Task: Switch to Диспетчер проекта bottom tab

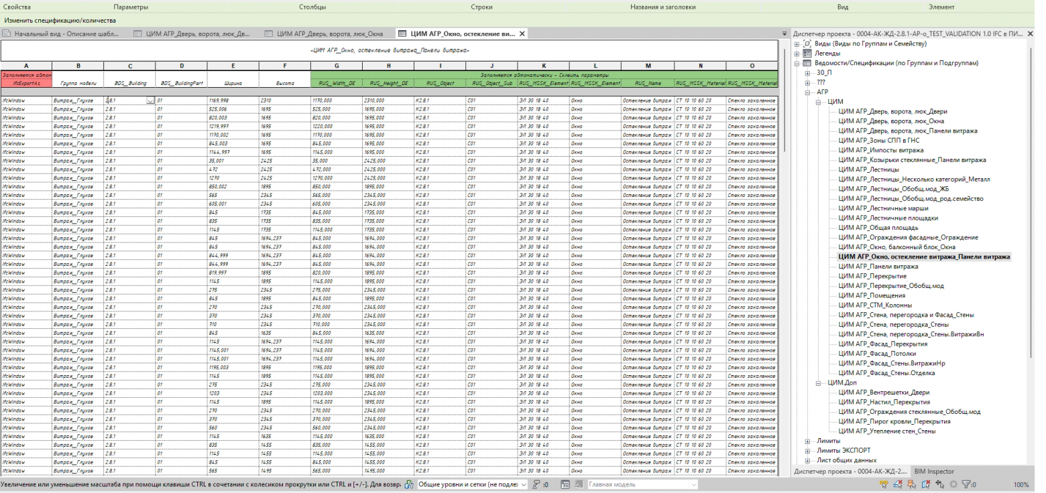Action: click(x=850, y=472)
